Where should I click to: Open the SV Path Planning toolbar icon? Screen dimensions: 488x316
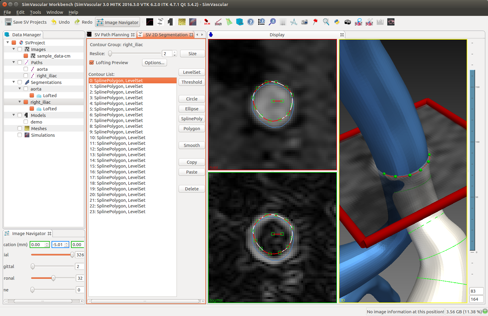(150, 22)
